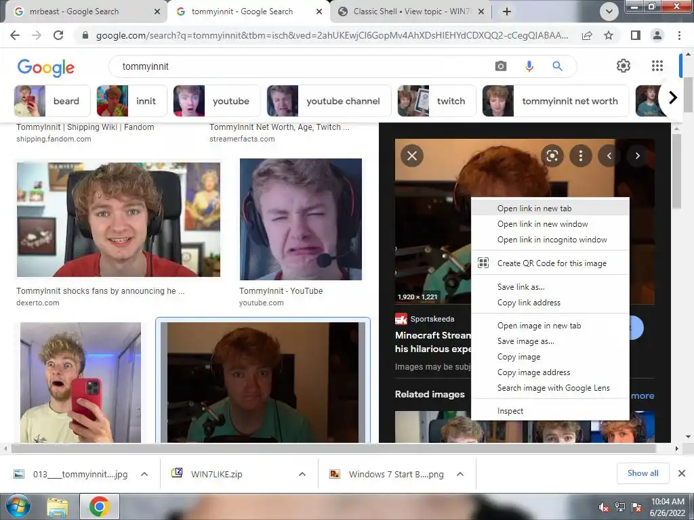The width and height of the screenshot is (694, 520).
Task: Open Action Center flag icon
Action: [636, 507]
